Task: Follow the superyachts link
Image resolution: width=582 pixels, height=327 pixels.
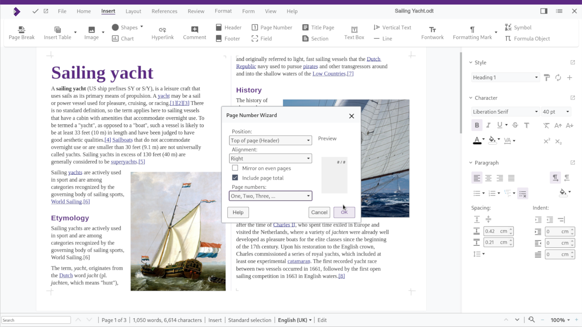Action: (x=124, y=162)
